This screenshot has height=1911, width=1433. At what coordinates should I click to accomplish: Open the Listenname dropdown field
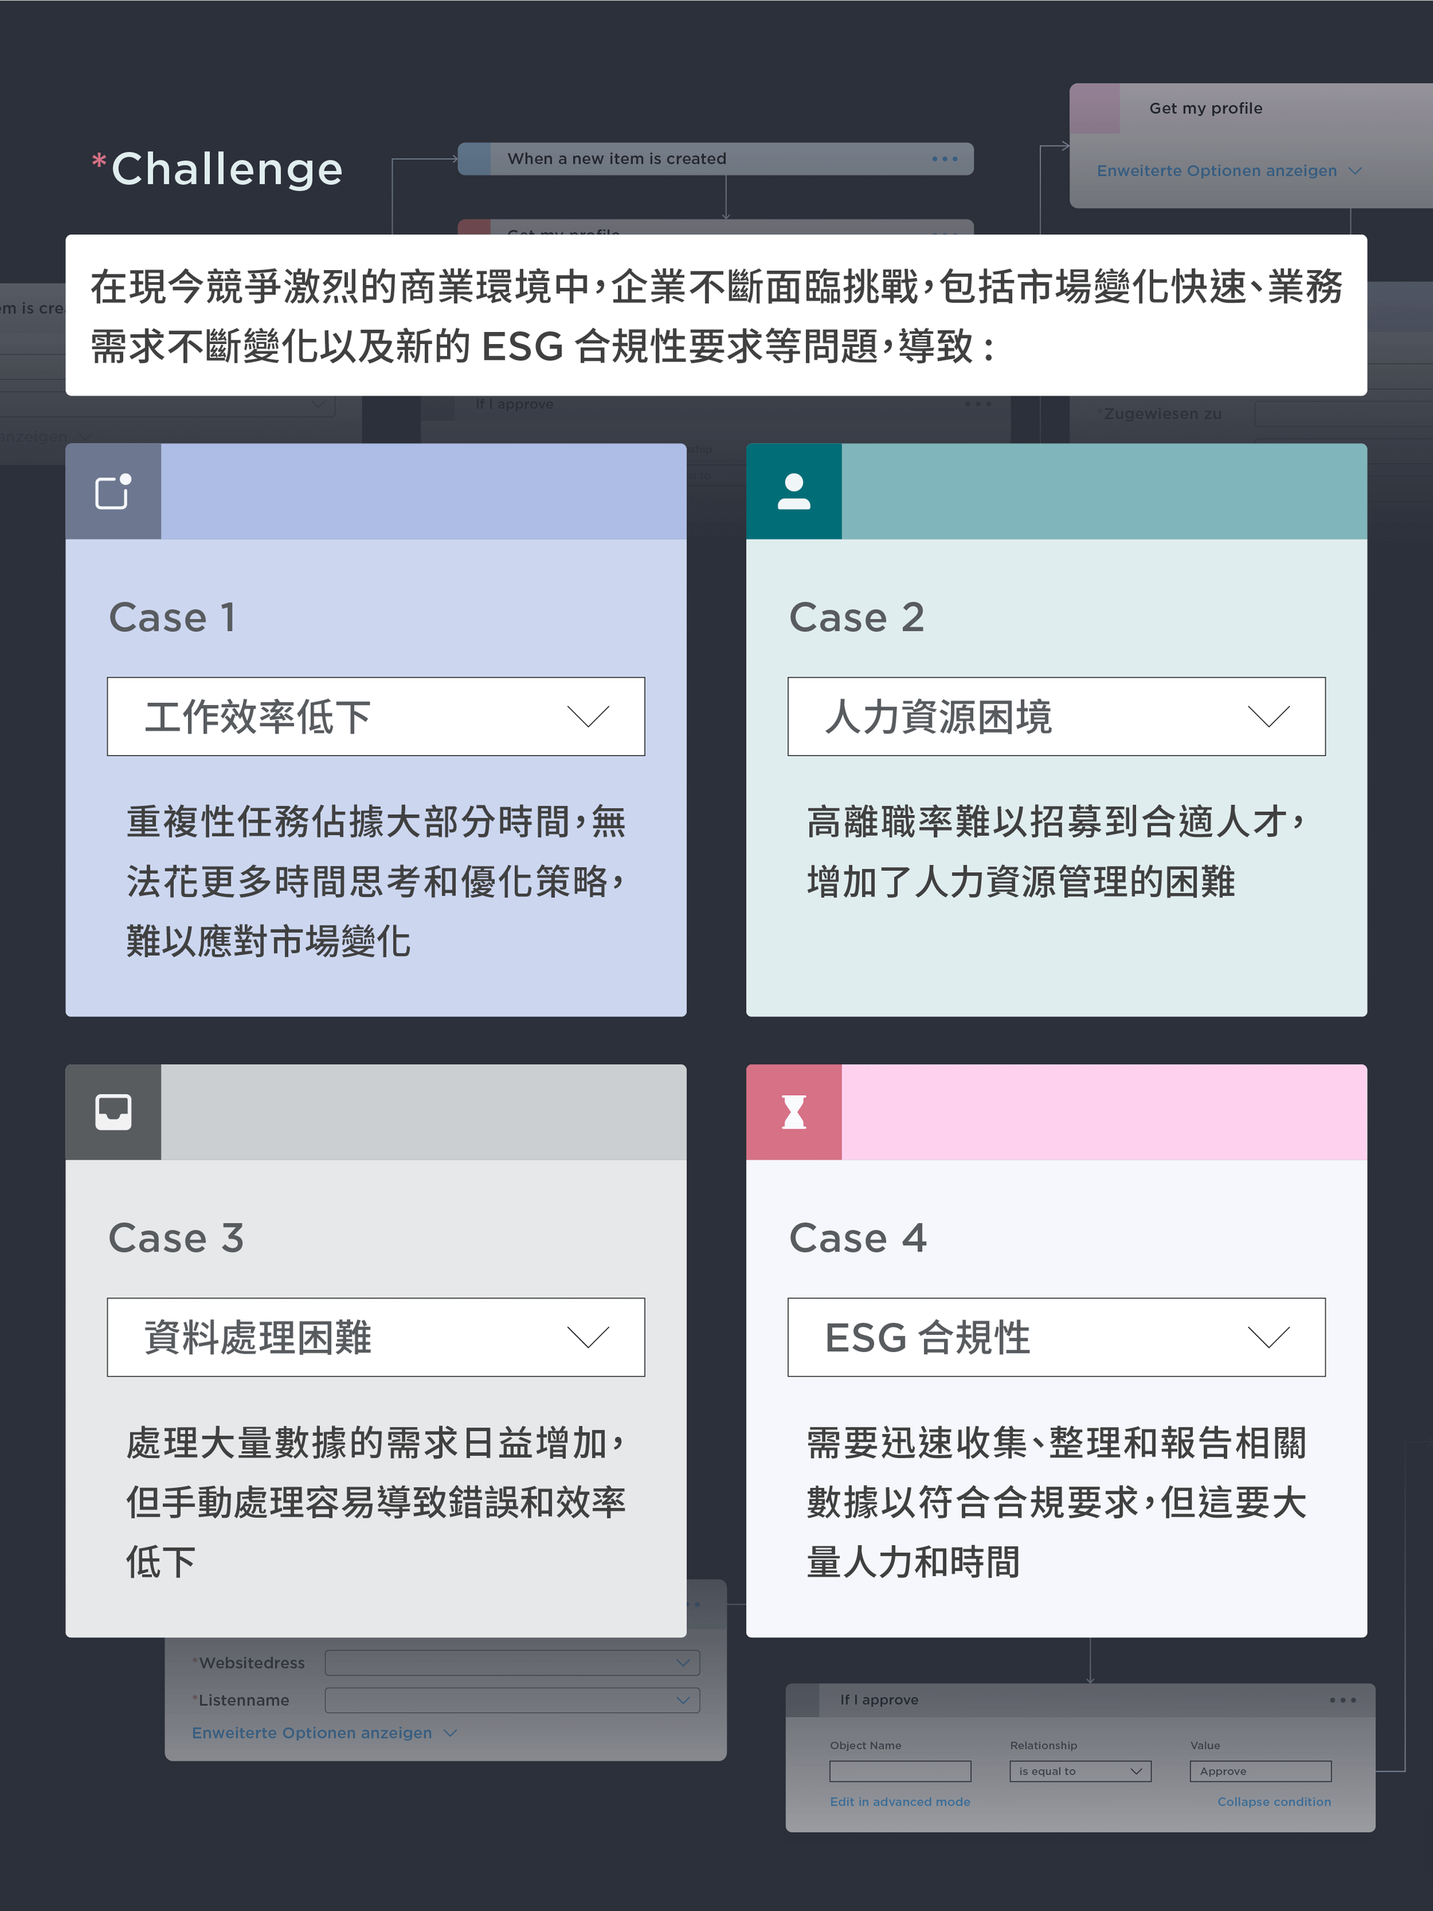coord(512,1701)
